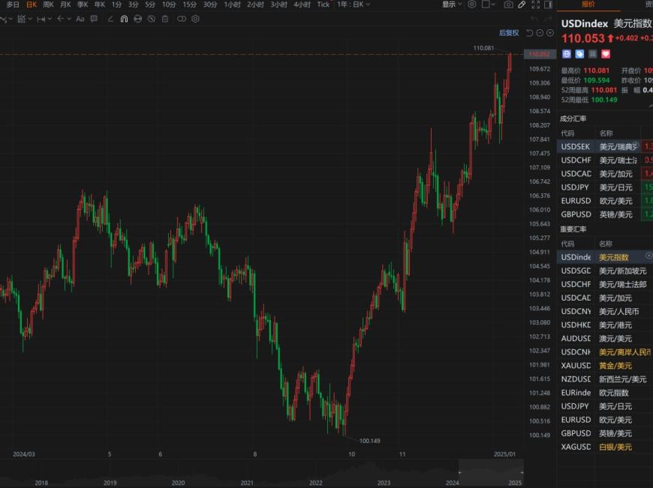Take a chart screenshot with the camera icon
This screenshot has width=653, height=488.
point(509,4)
